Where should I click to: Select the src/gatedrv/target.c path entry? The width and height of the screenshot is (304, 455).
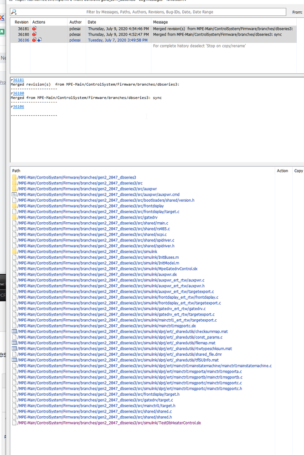coord(95,400)
